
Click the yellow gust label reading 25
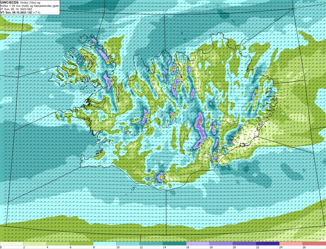click(x=256, y=91)
